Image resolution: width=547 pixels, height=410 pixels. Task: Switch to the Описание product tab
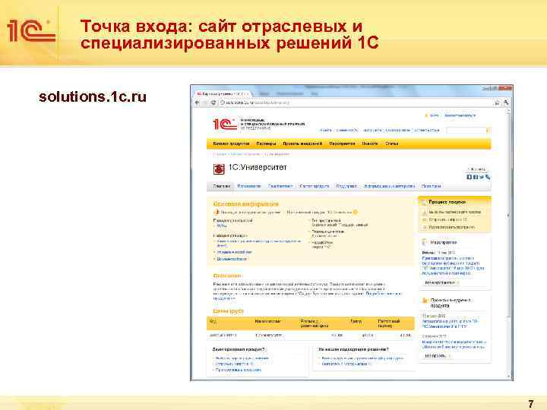pyautogui.click(x=222, y=186)
